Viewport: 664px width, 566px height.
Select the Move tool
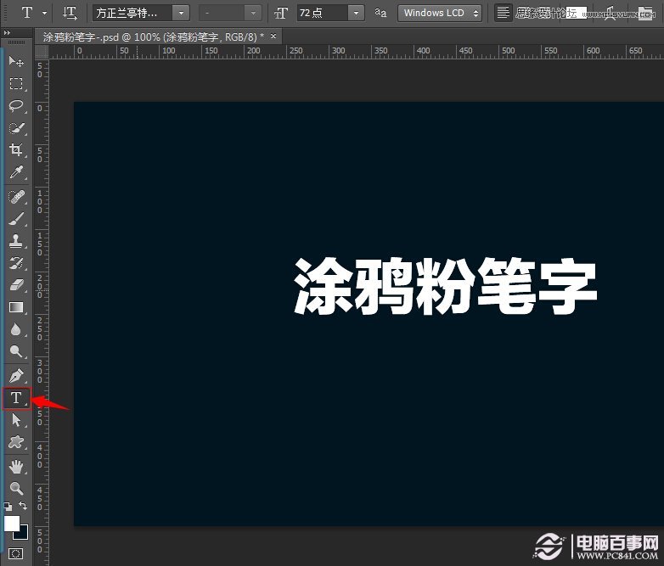(x=16, y=61)
